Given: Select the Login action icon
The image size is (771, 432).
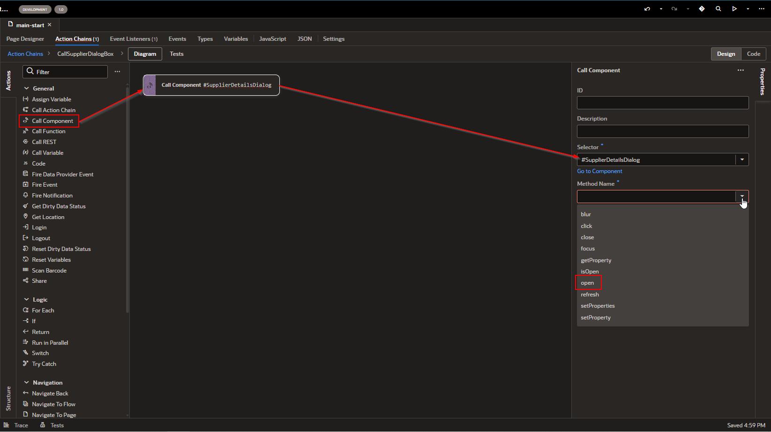Looking at the screenshot, I should coord(26,227).
